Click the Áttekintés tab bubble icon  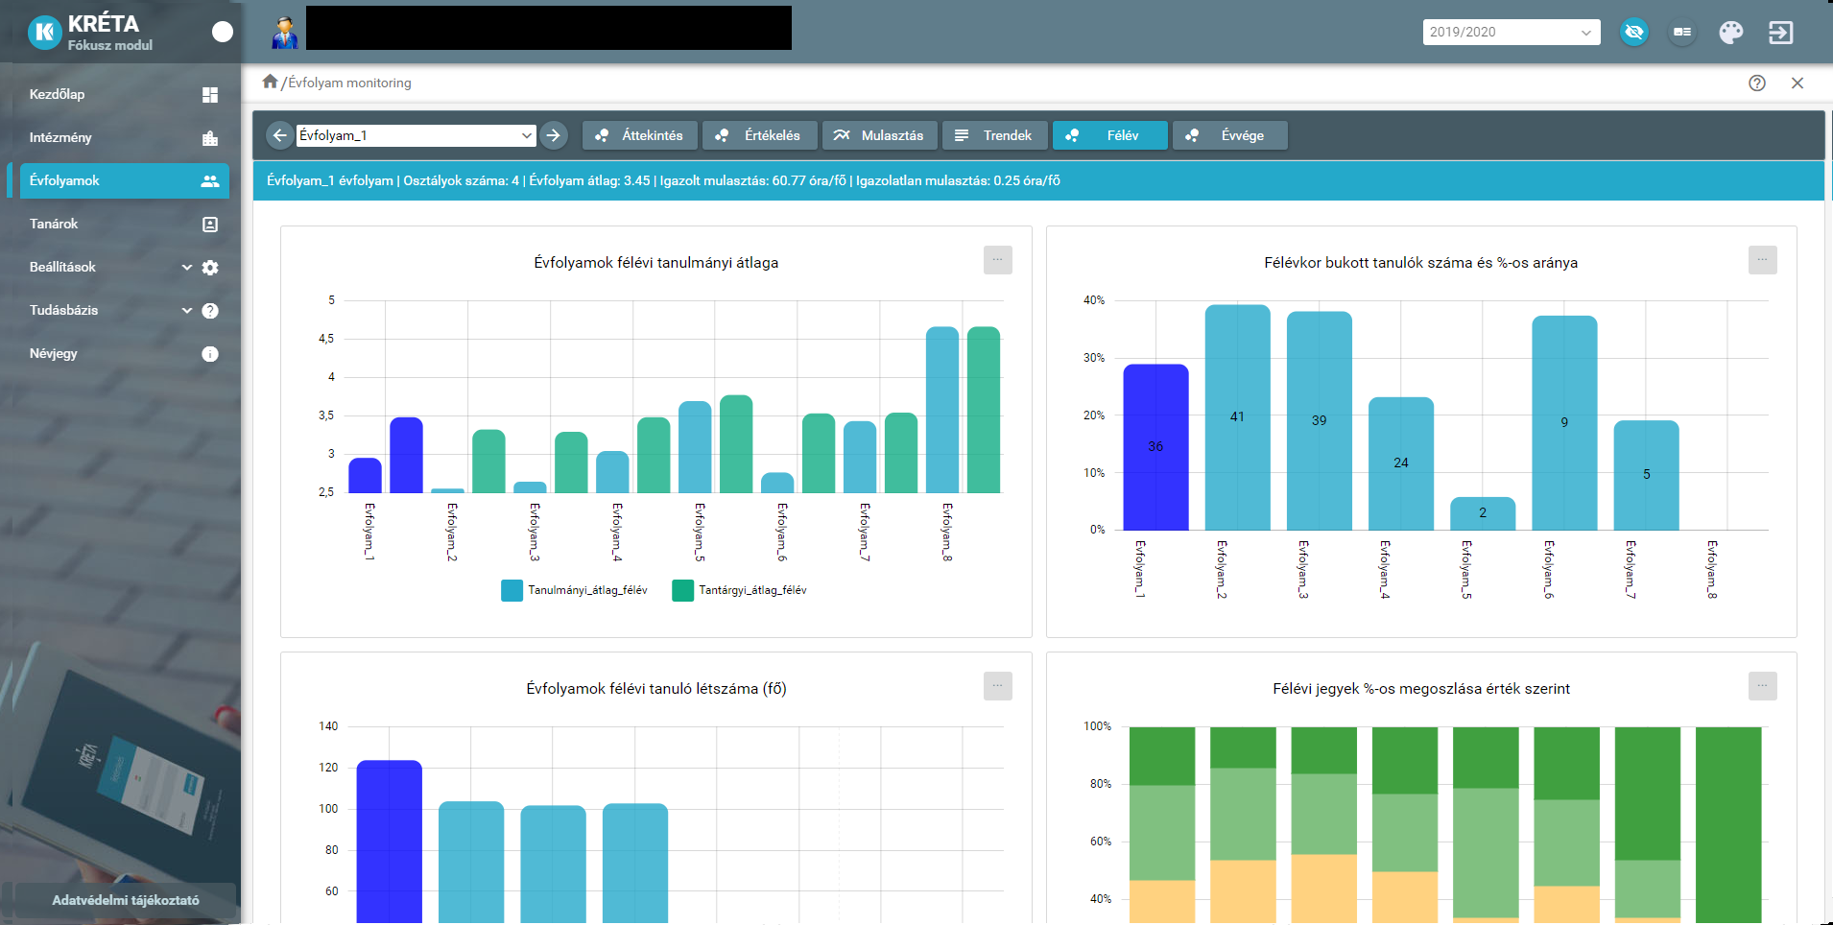(x=602, y=135)
